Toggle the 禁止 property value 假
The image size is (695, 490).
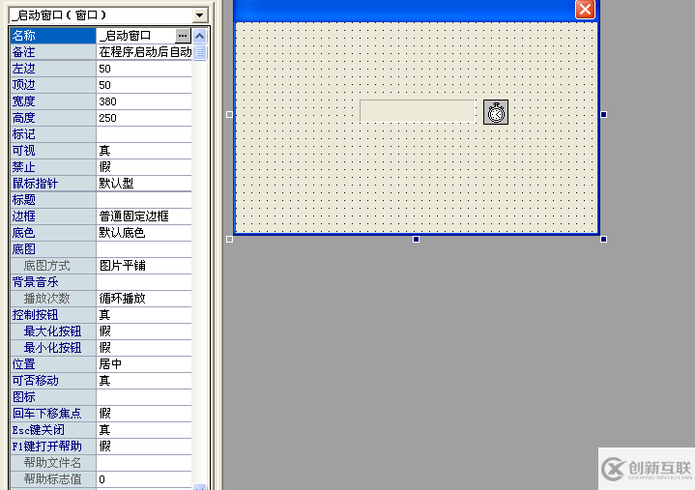click(144, 167)
